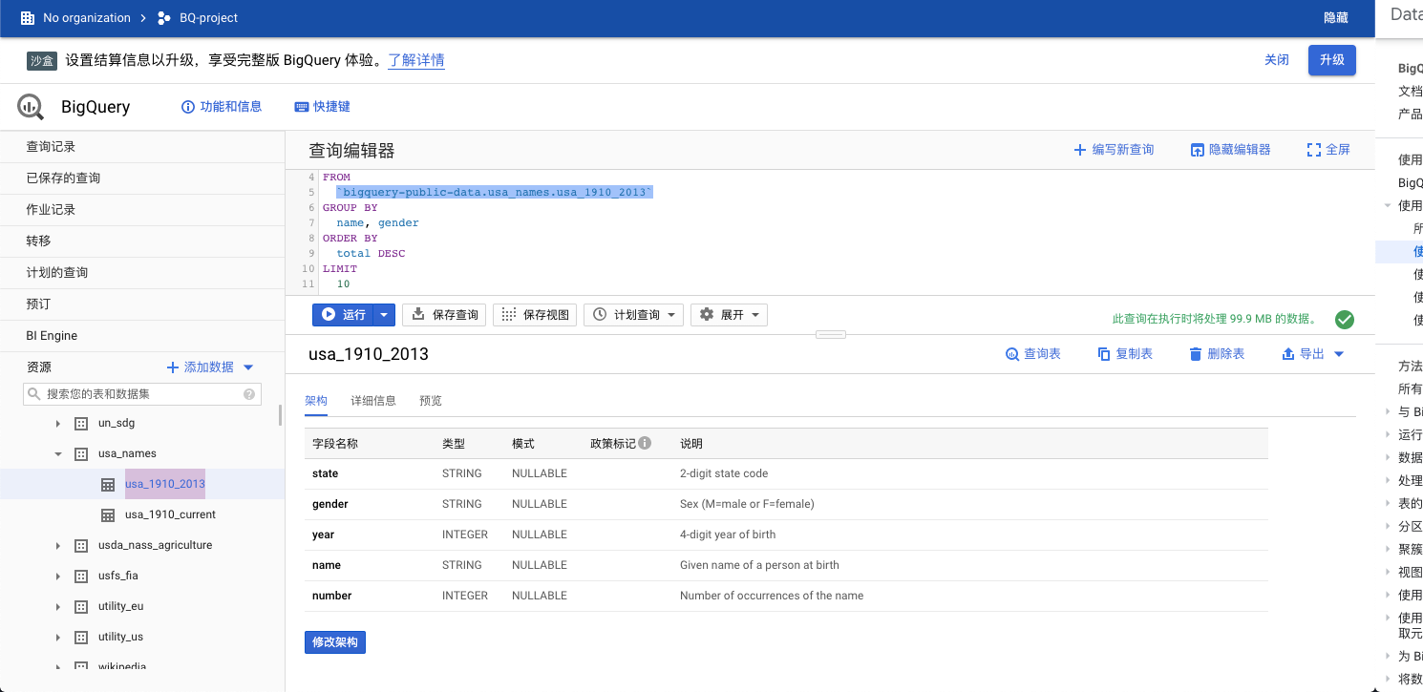The width and height of the screenshot is (1423, 692).
Task: Click the resize handle below query editor
Action: (x=831, y=334)
